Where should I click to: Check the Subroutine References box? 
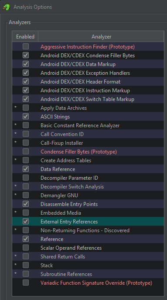[26, 274]
